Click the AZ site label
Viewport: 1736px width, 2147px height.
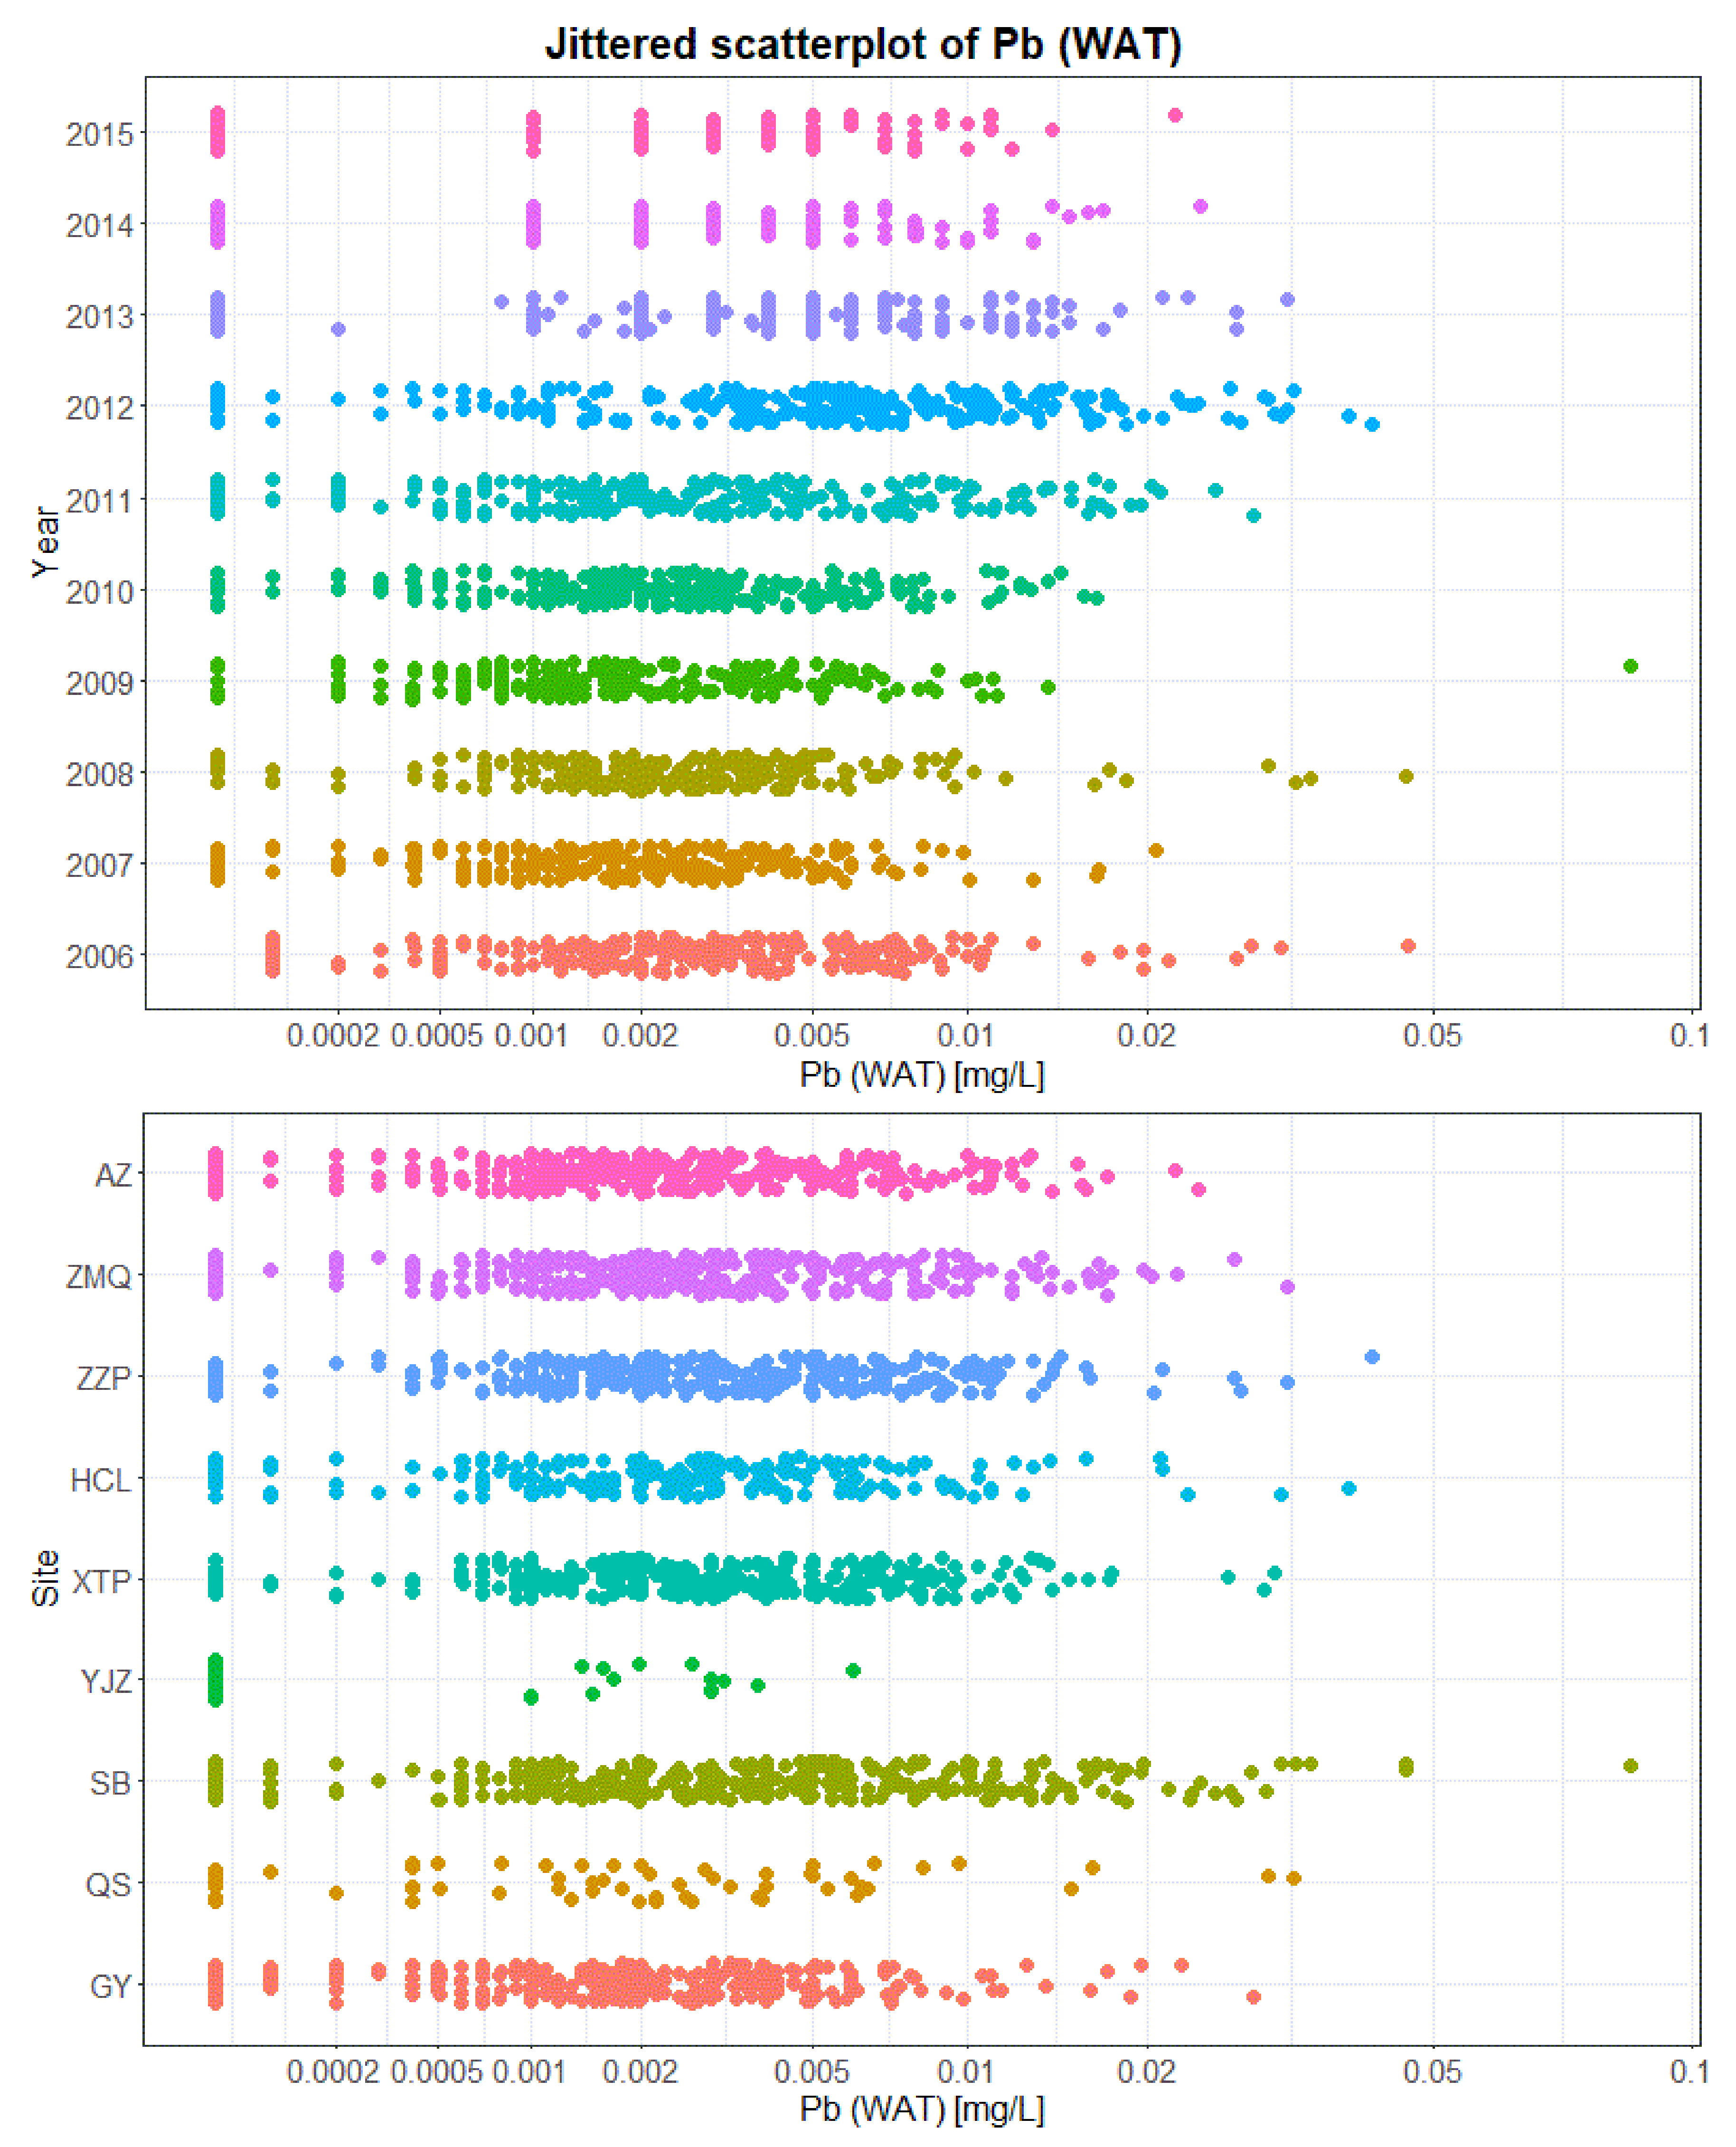113,1175
